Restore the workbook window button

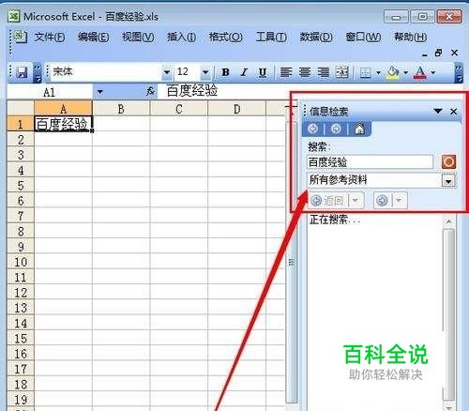pos(439,53)
